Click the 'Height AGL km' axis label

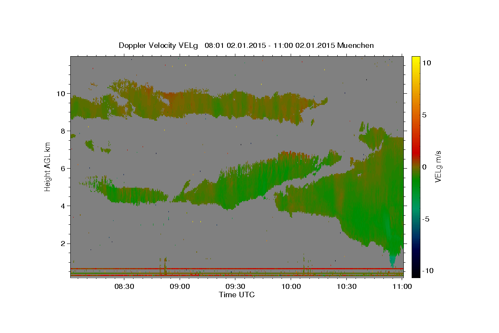[48, 166]
